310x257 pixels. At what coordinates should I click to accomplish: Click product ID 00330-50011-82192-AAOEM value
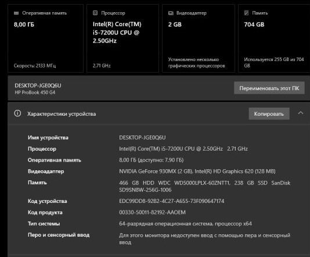point(152,212)
